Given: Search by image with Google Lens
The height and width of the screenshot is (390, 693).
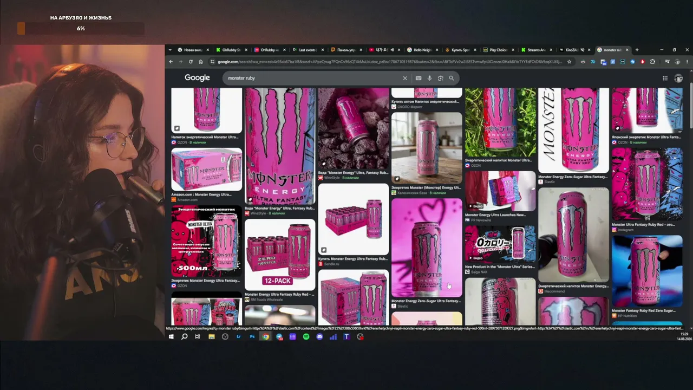Looking at the screenshot, I should click(x=440, y=78).
